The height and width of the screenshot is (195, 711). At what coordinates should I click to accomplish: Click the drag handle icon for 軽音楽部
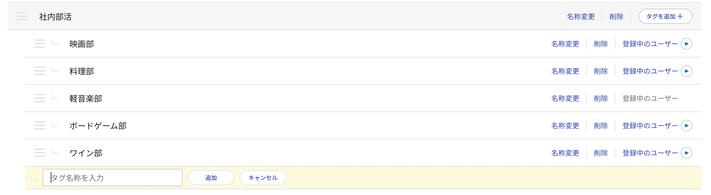click(40, 98)
